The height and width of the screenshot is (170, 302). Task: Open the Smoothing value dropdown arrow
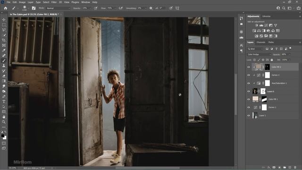click(145, 8)
